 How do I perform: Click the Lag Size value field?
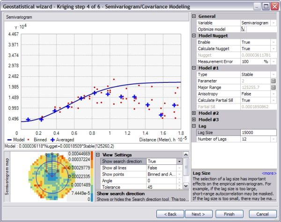click(x=258, y=133)
